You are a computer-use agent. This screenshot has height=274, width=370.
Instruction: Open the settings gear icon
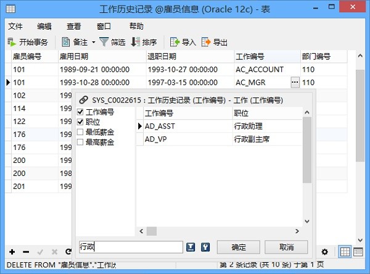325,252
